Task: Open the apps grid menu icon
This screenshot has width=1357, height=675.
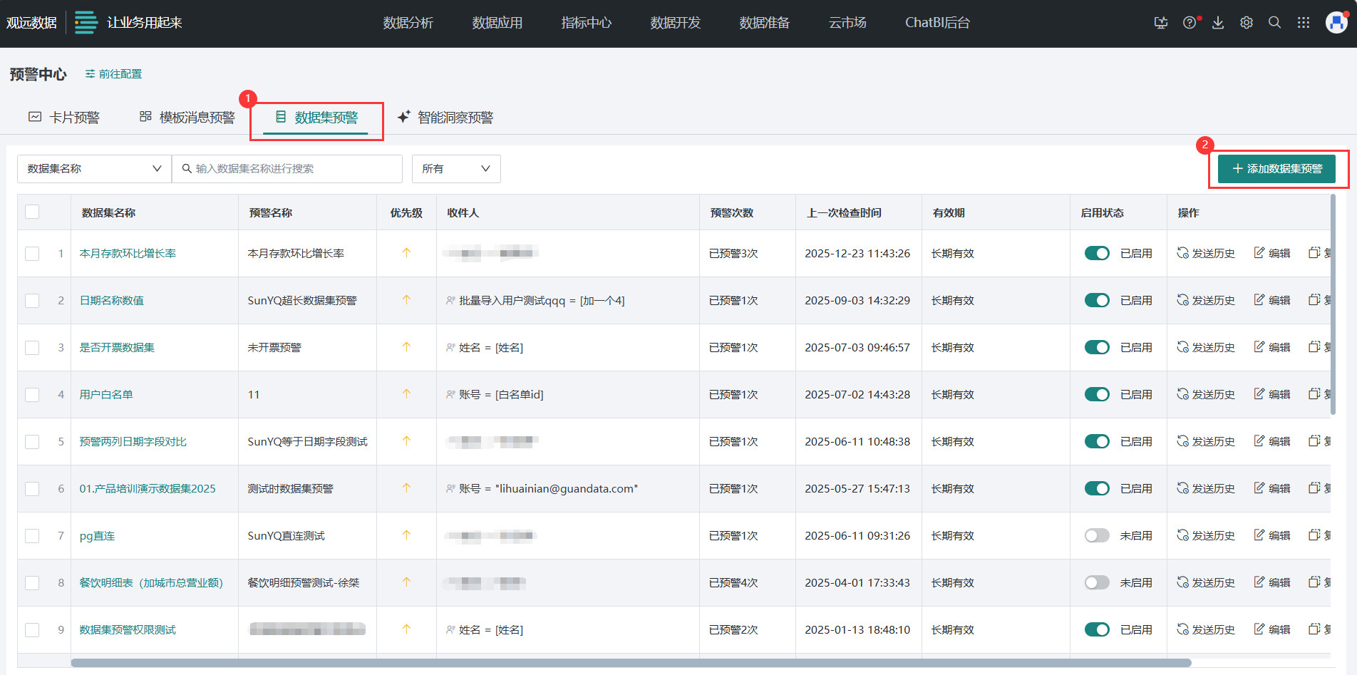Action: [x=1303, y=23]
